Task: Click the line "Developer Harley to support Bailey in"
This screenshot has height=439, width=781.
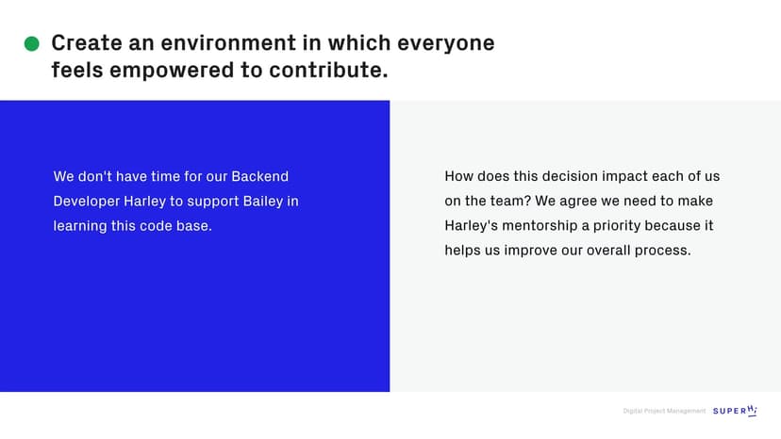Action: click(175, 201)
